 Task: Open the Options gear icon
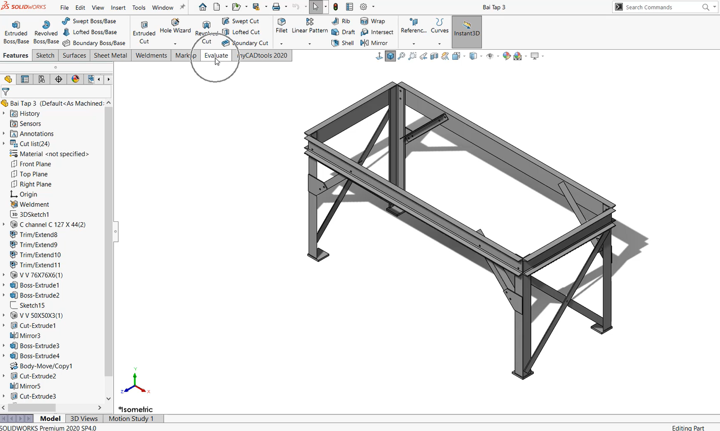tap(364, 7)
